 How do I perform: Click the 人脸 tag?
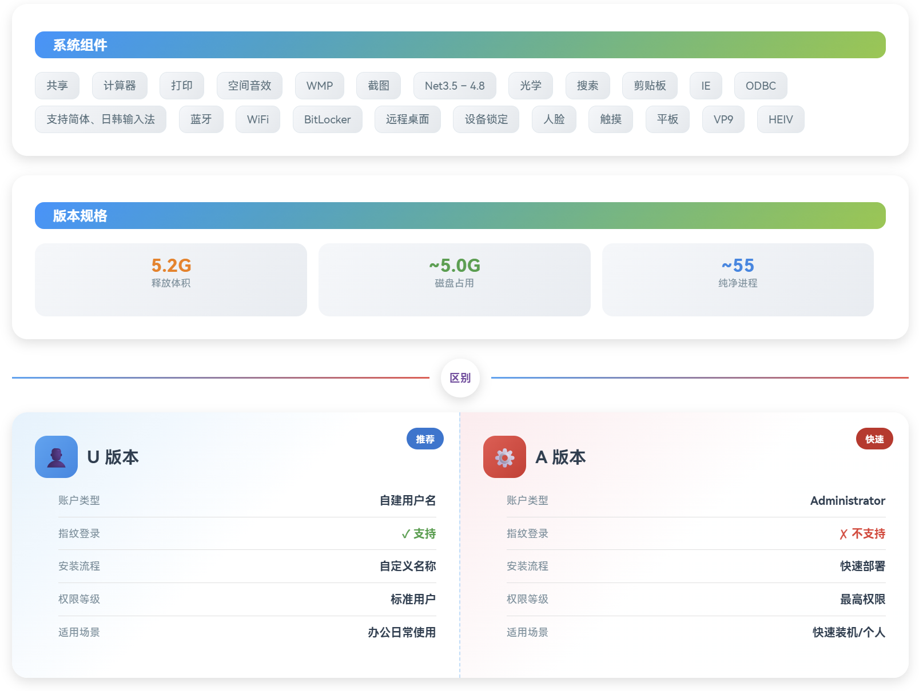(x=554, y=119)
